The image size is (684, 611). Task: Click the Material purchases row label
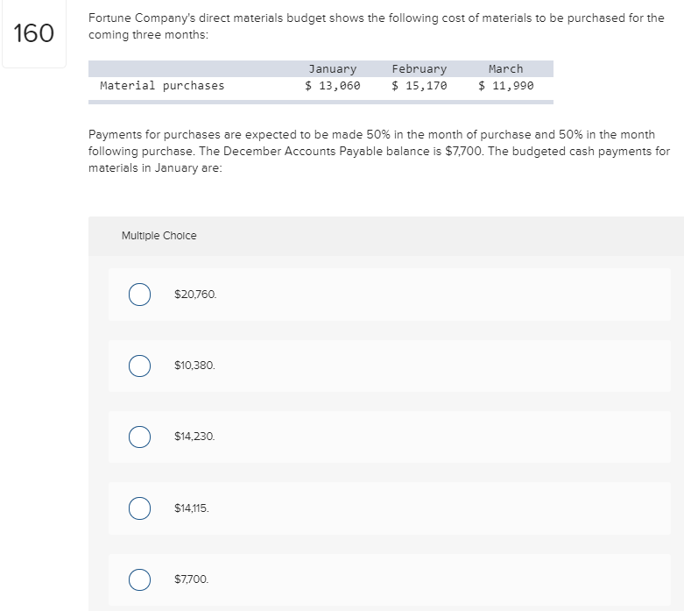coord(162,85)
